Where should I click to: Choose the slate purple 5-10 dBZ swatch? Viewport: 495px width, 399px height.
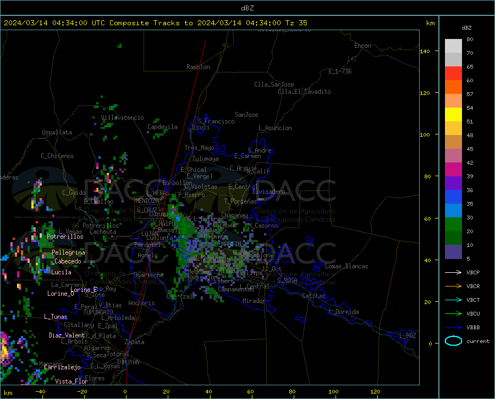pos(453,252)
